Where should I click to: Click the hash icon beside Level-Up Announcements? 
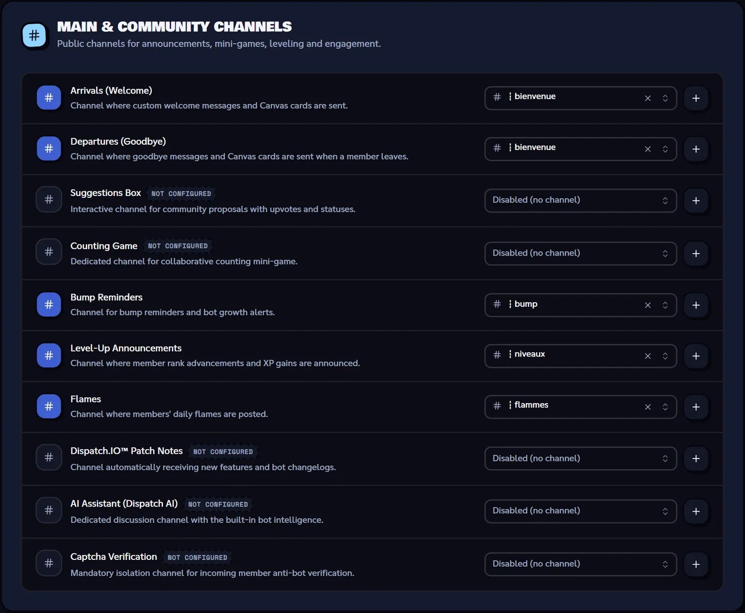[49, 356]
